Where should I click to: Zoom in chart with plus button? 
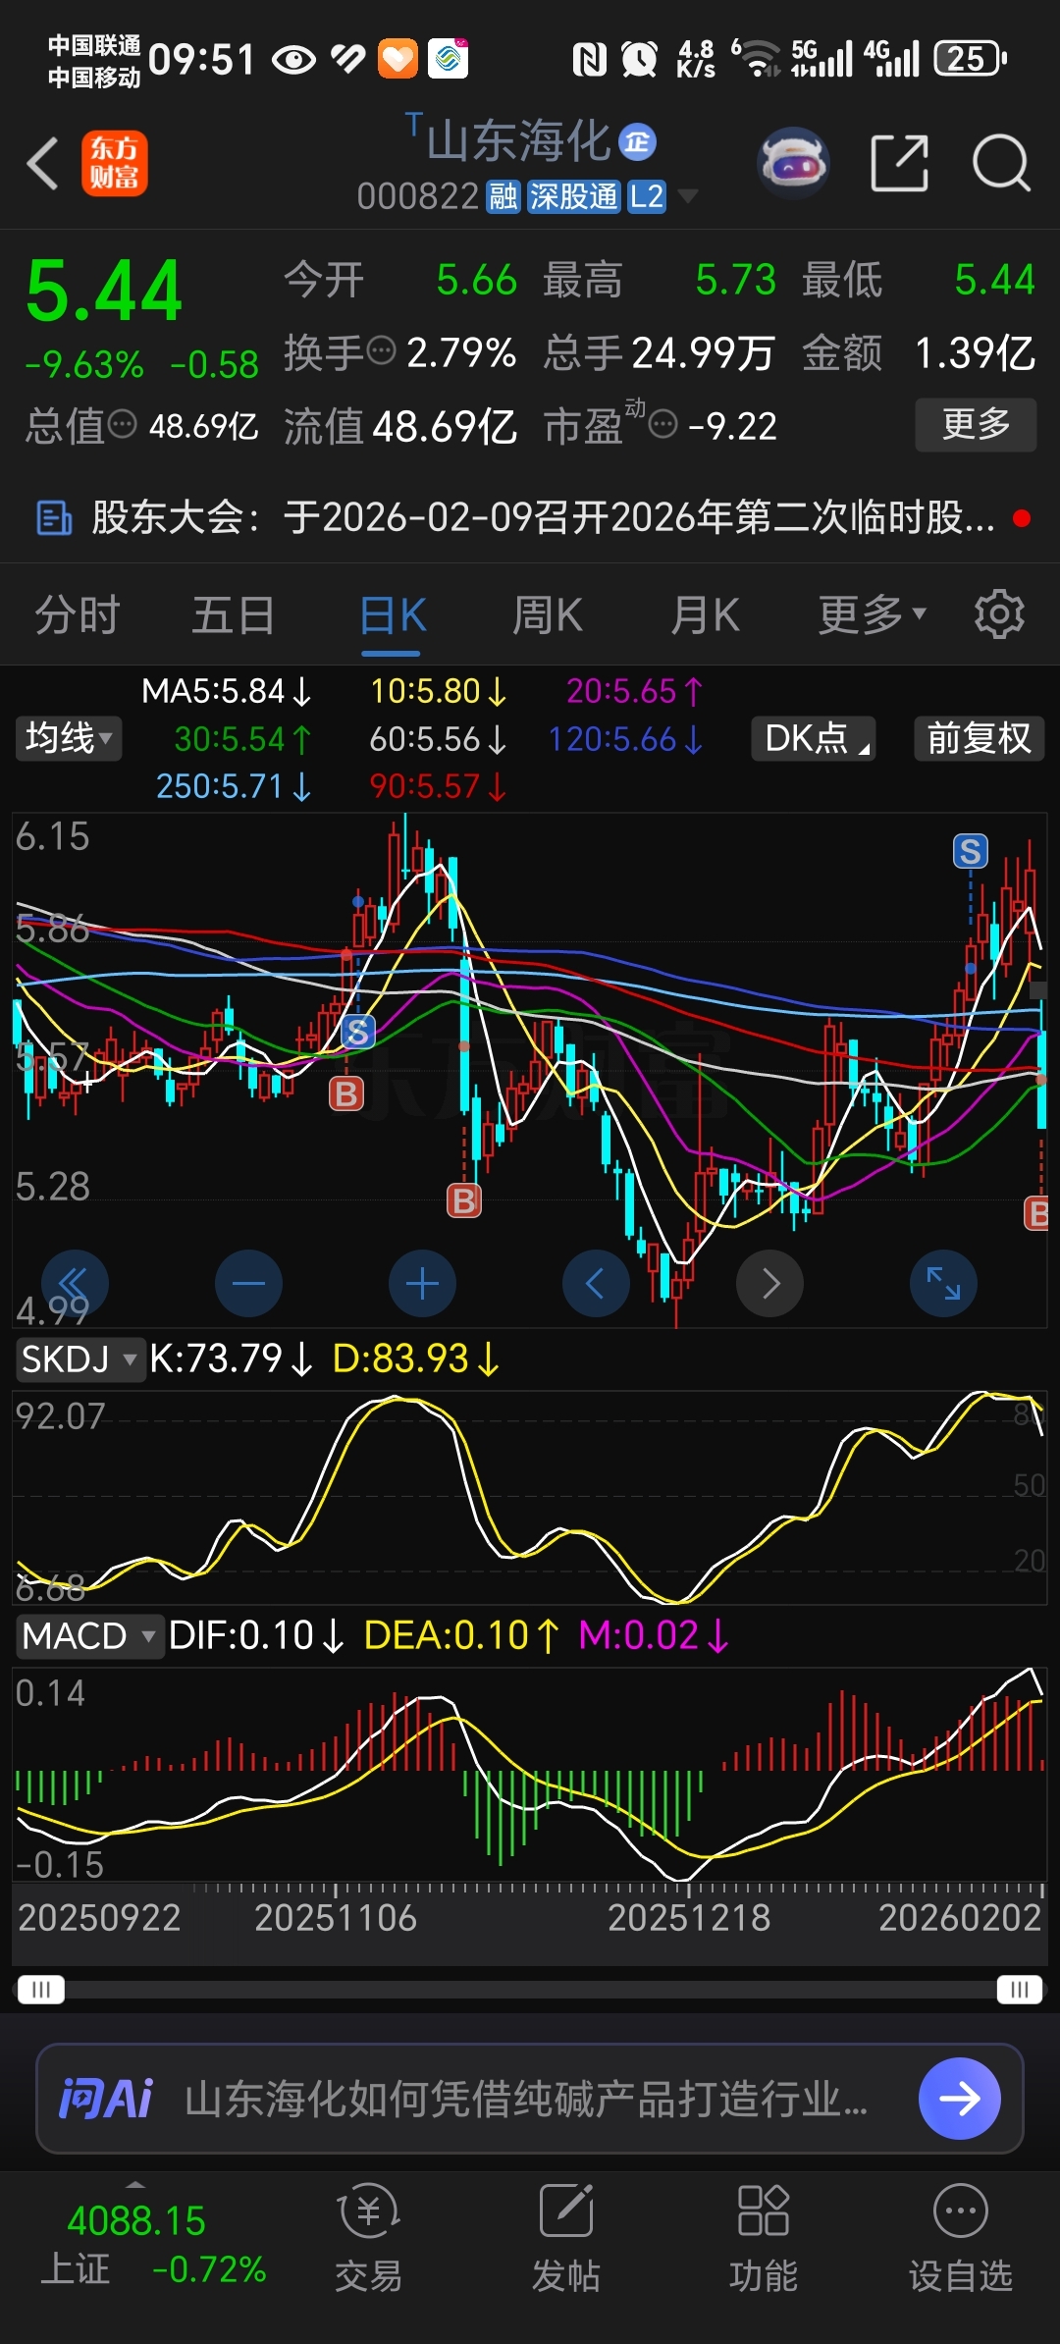[x=422, y=1283]
